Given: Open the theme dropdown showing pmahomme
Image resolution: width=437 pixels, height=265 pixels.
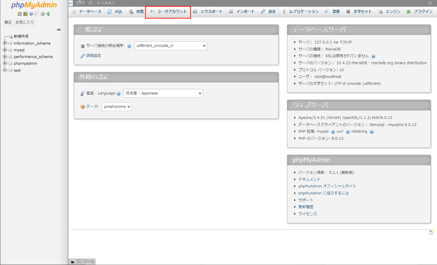Looking at the screenshot, I should point(117,107).
